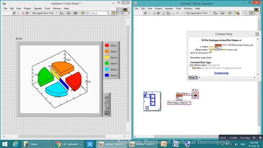The width and height of the screenshot is (263, 148).
Task: Toggle Show Optional Terminals in Context Help
Action: tap(190, 78)
